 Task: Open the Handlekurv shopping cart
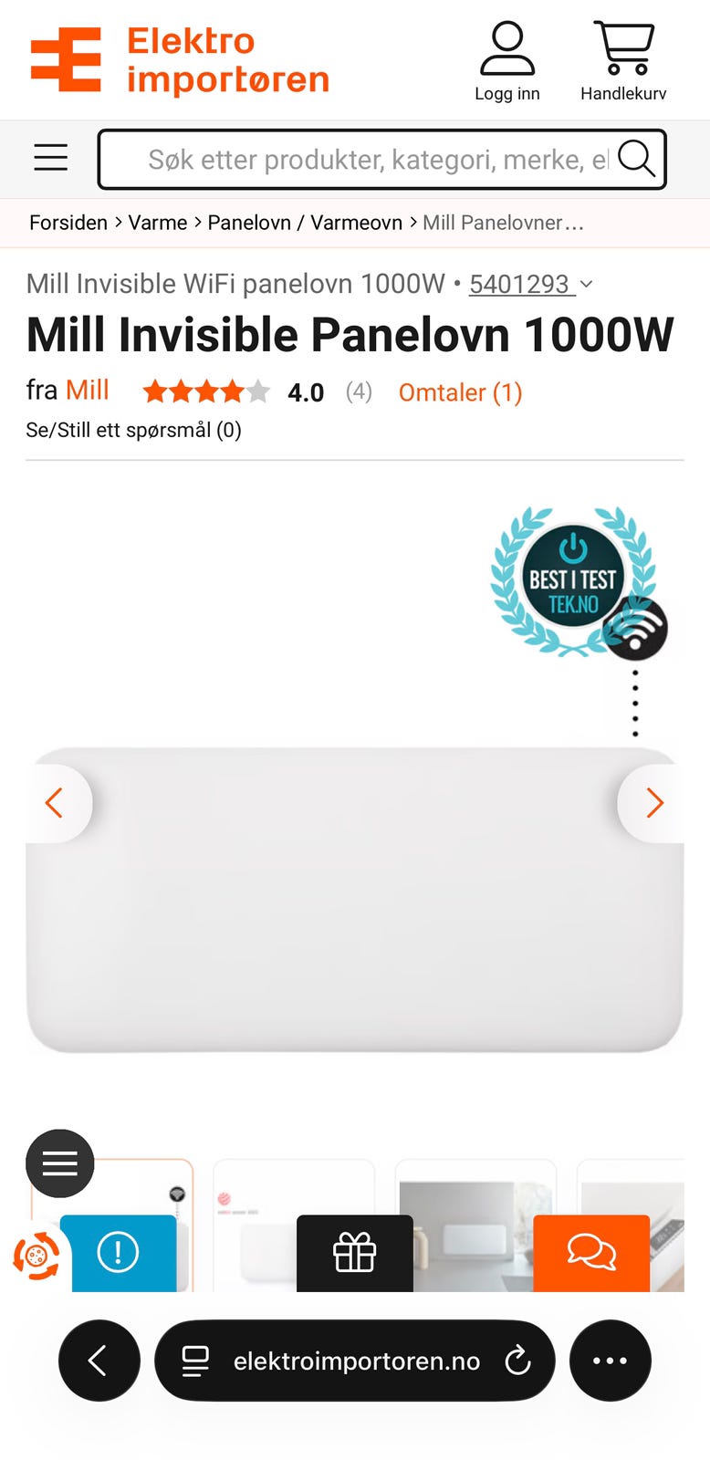(623, 61)
